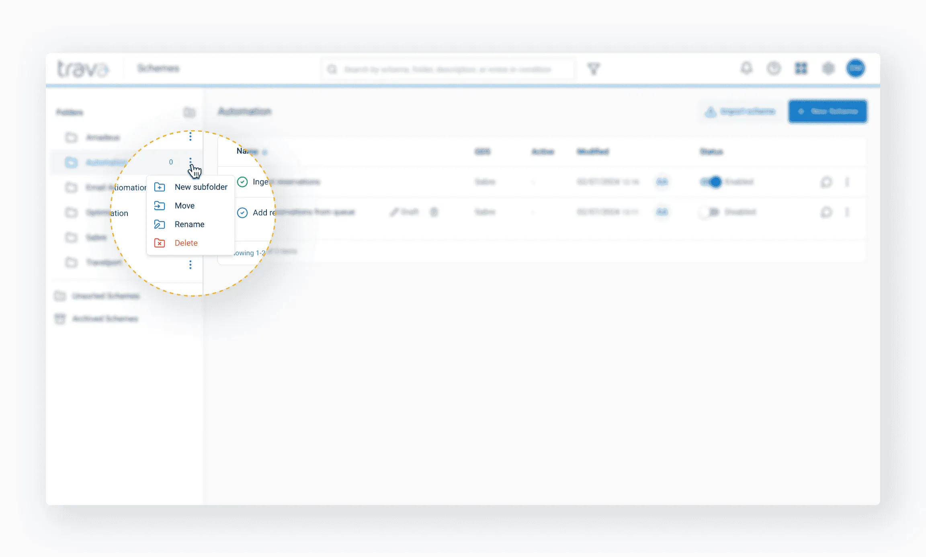Disable the enabled scheme toggle switch
This screenshot has height=557, width=926.
[711, 182]
